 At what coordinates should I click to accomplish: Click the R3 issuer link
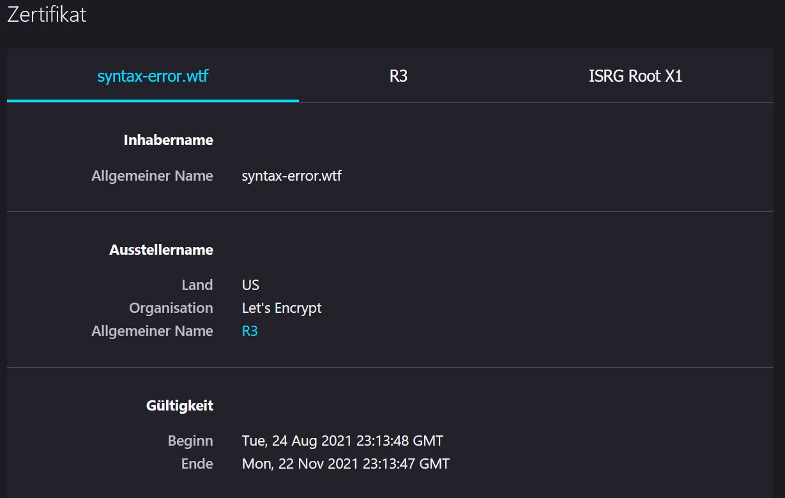coord(250,331)
